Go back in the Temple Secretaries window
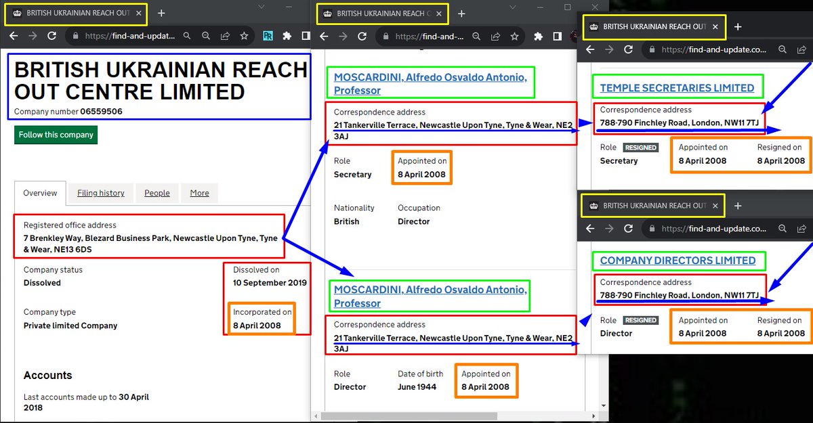Image resolution: width=813 pixels, height=423 pixels. tap(590, 49)
